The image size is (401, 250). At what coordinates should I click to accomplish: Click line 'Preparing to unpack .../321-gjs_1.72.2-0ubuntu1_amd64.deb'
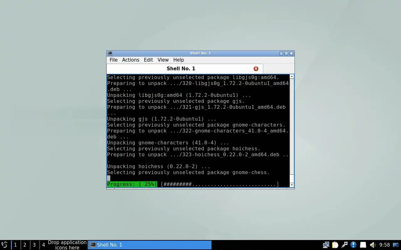[196, 107]
